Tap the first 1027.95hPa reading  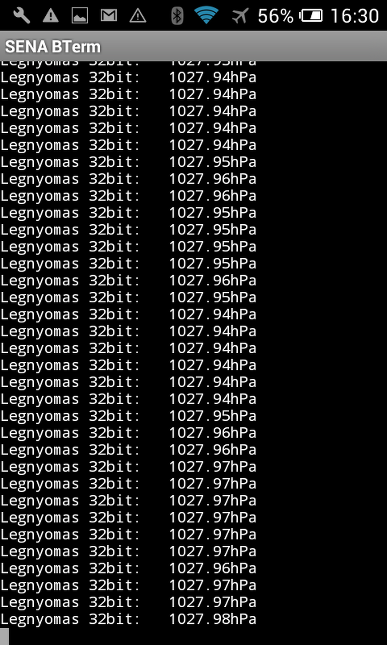tap(213, 162)
